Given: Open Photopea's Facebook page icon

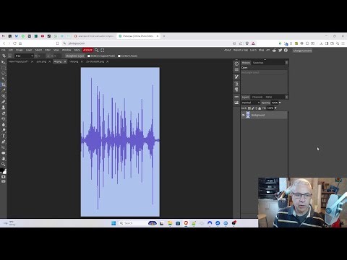Looking at the screenshot, I should [x=286, y=50].
